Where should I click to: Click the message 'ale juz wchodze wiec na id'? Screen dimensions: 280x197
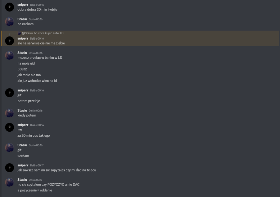[37, 81]
